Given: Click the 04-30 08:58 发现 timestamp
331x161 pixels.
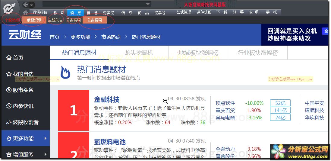Looking at the screenshot, I should (x=187, y=99).
